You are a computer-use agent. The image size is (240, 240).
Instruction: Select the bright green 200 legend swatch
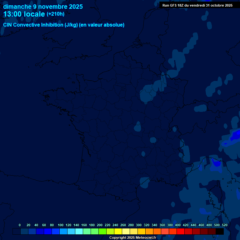(x=102, y=232)
